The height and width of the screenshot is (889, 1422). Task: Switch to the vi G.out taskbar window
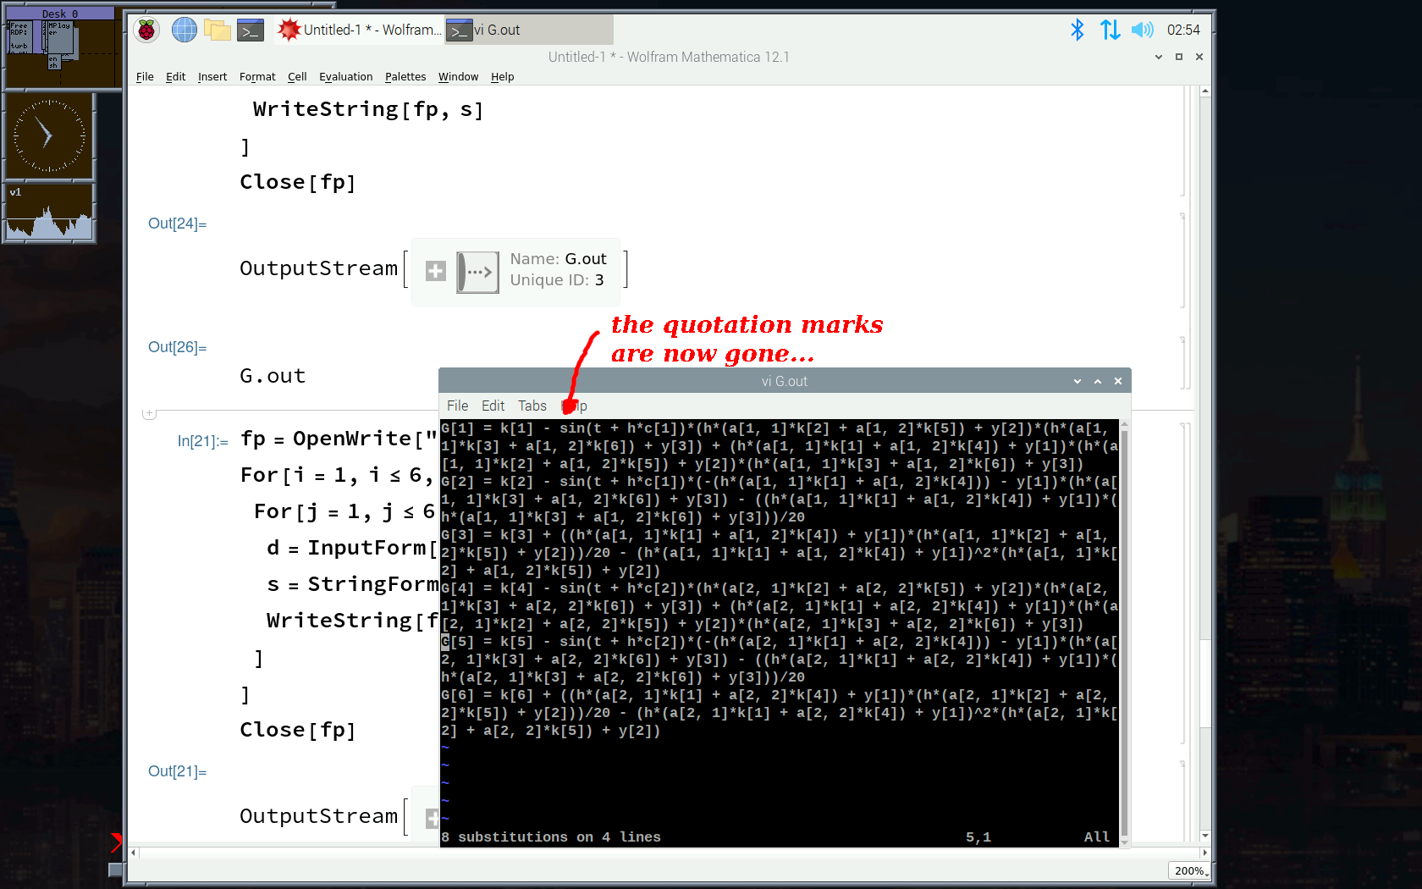528,30
